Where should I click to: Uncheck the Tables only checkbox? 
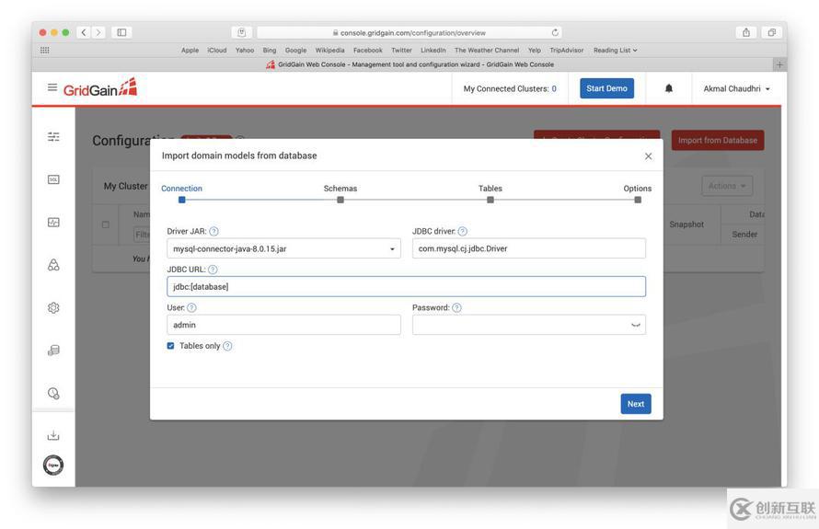point(170,346)
